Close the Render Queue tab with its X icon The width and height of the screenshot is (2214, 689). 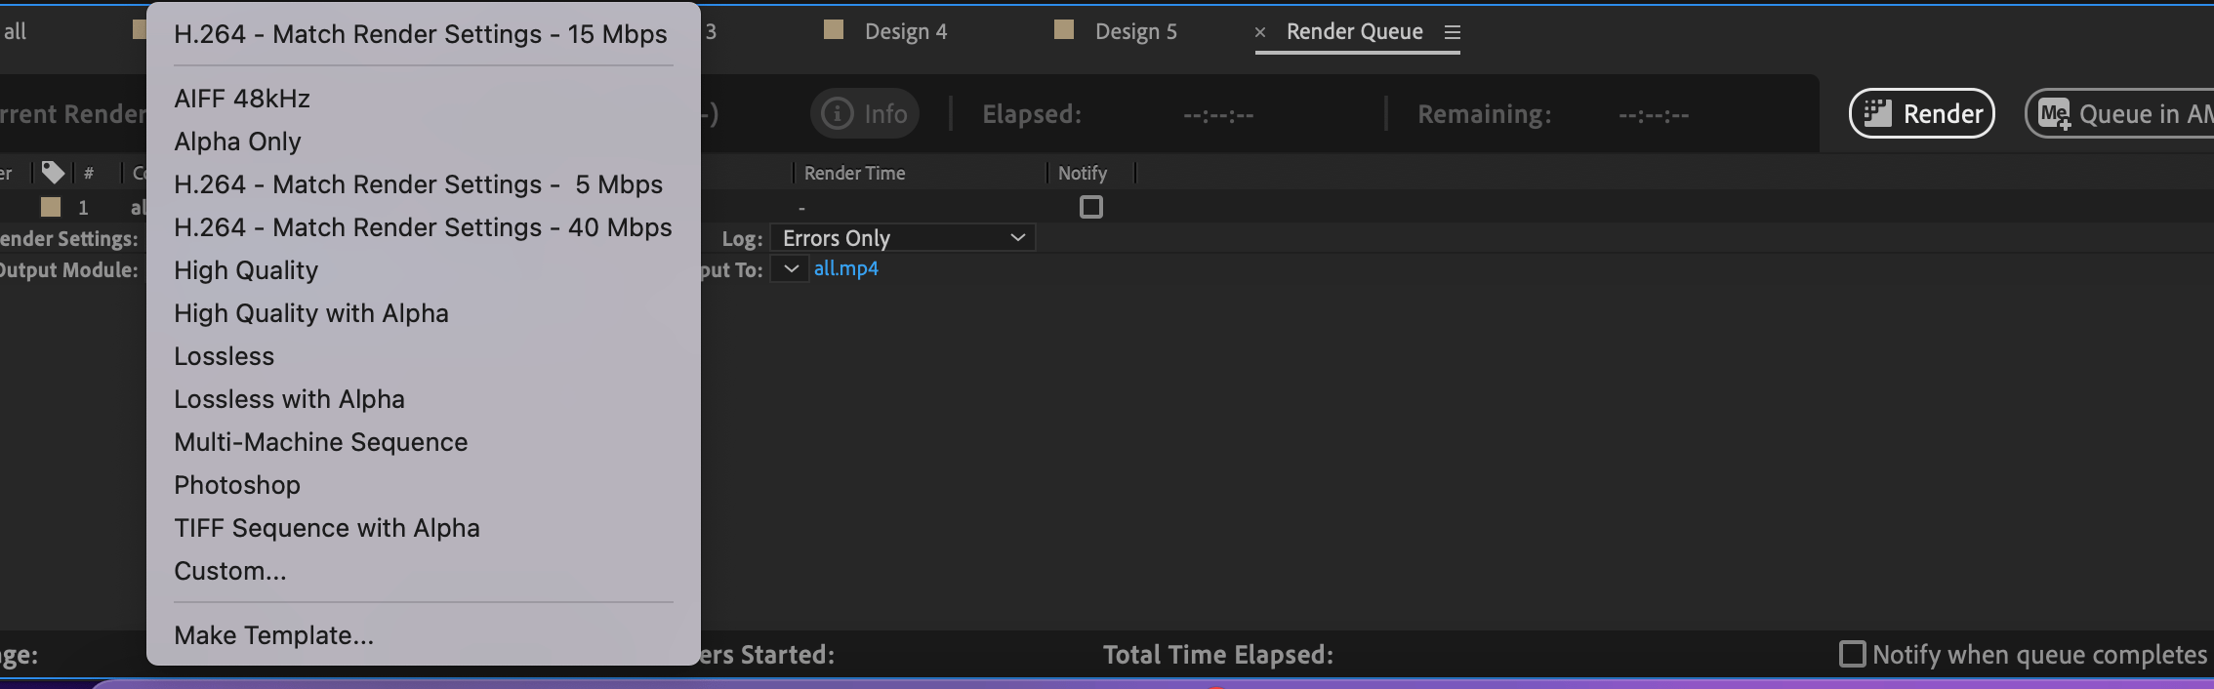point(1259,32)
